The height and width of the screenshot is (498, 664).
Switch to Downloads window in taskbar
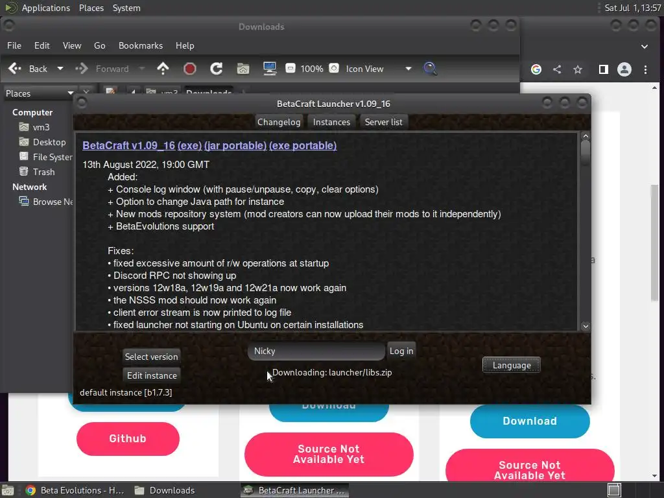tap(165, 490)
